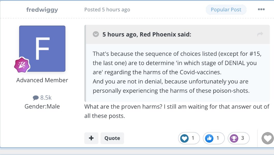The width and height of the screenshot is (274, 155).
Task: Click the Popular Post badge
Action: [x=226, y=10]
